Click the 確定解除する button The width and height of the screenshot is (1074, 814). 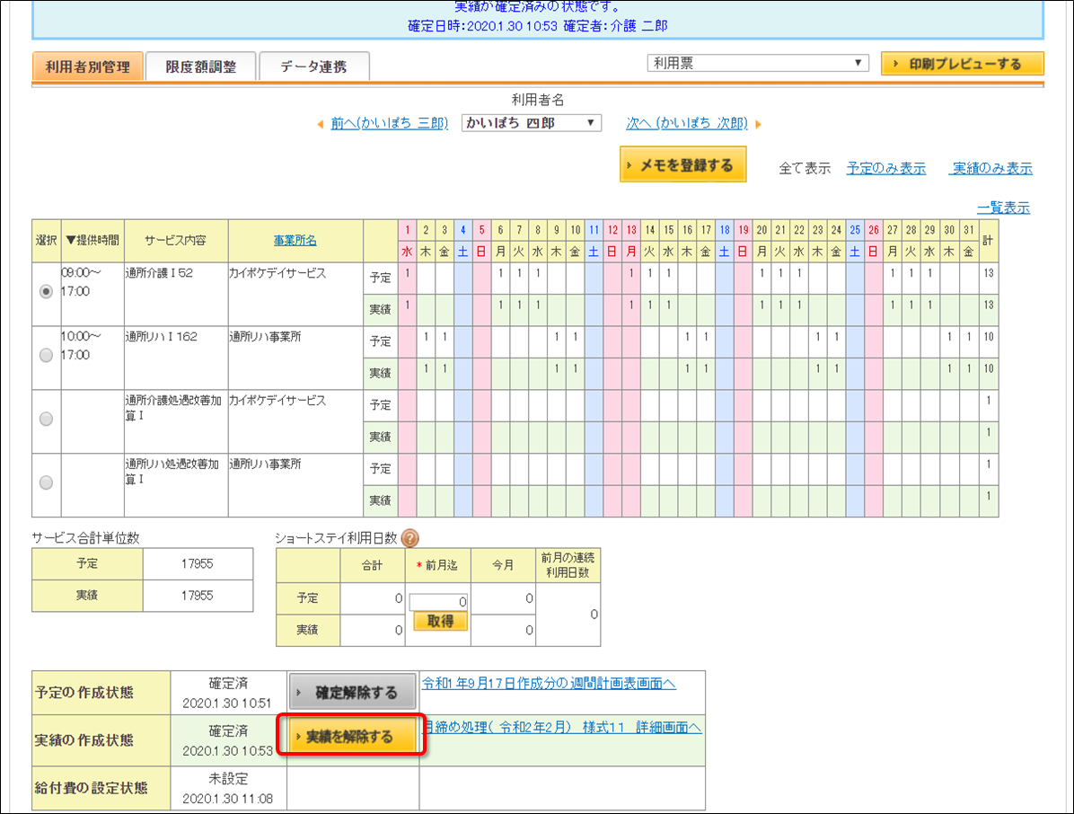click(353, 692)
